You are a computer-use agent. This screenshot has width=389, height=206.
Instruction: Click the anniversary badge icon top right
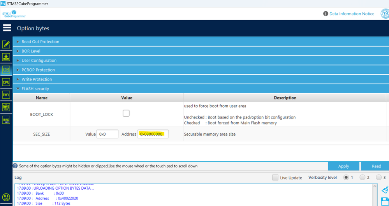pyautogui.click(x=385, y=14)
